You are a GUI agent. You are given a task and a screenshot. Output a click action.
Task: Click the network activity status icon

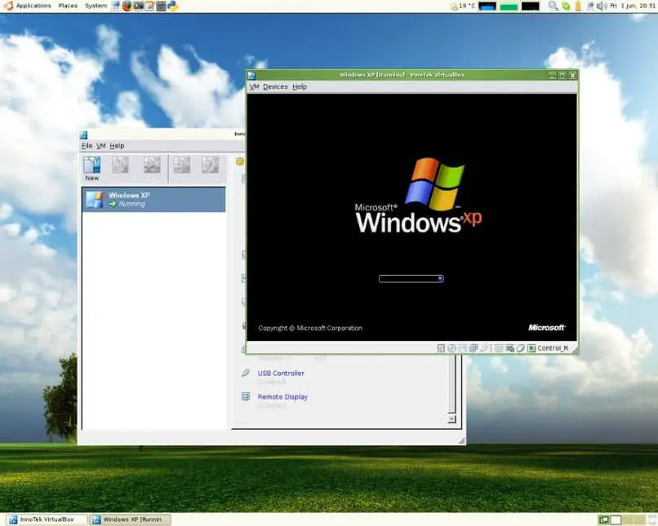pyautogui.click(x=473, y=348)
